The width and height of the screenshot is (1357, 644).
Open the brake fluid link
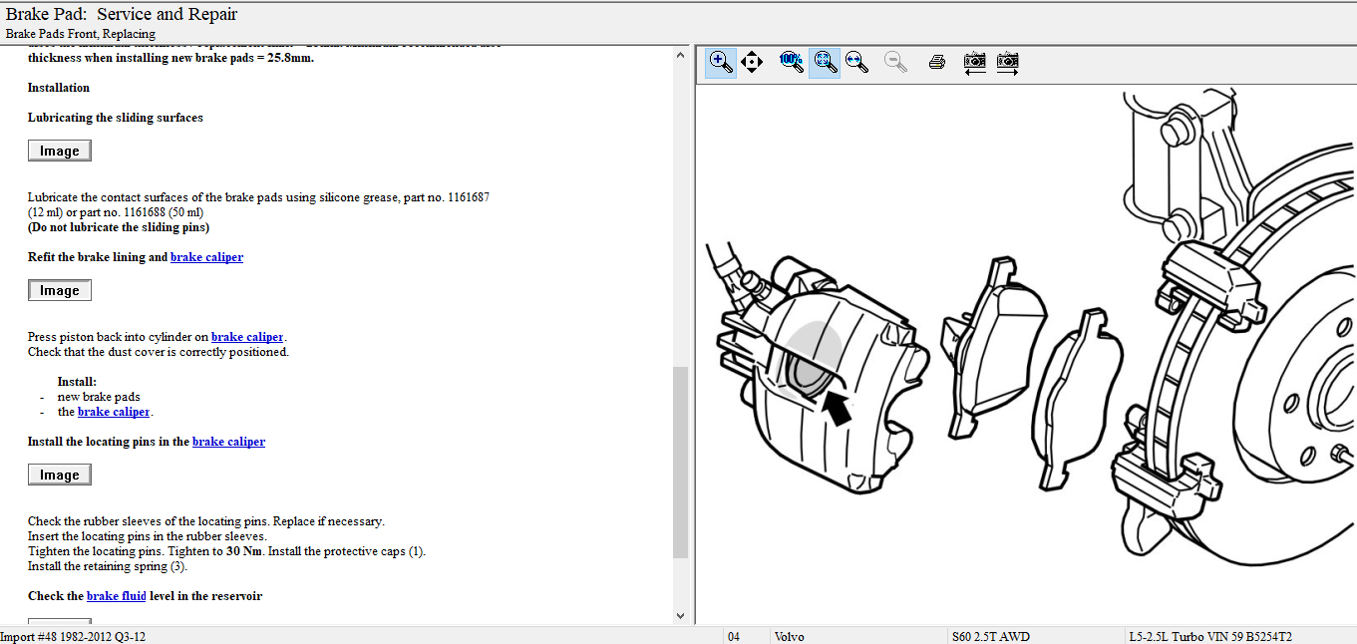[117, 596]
